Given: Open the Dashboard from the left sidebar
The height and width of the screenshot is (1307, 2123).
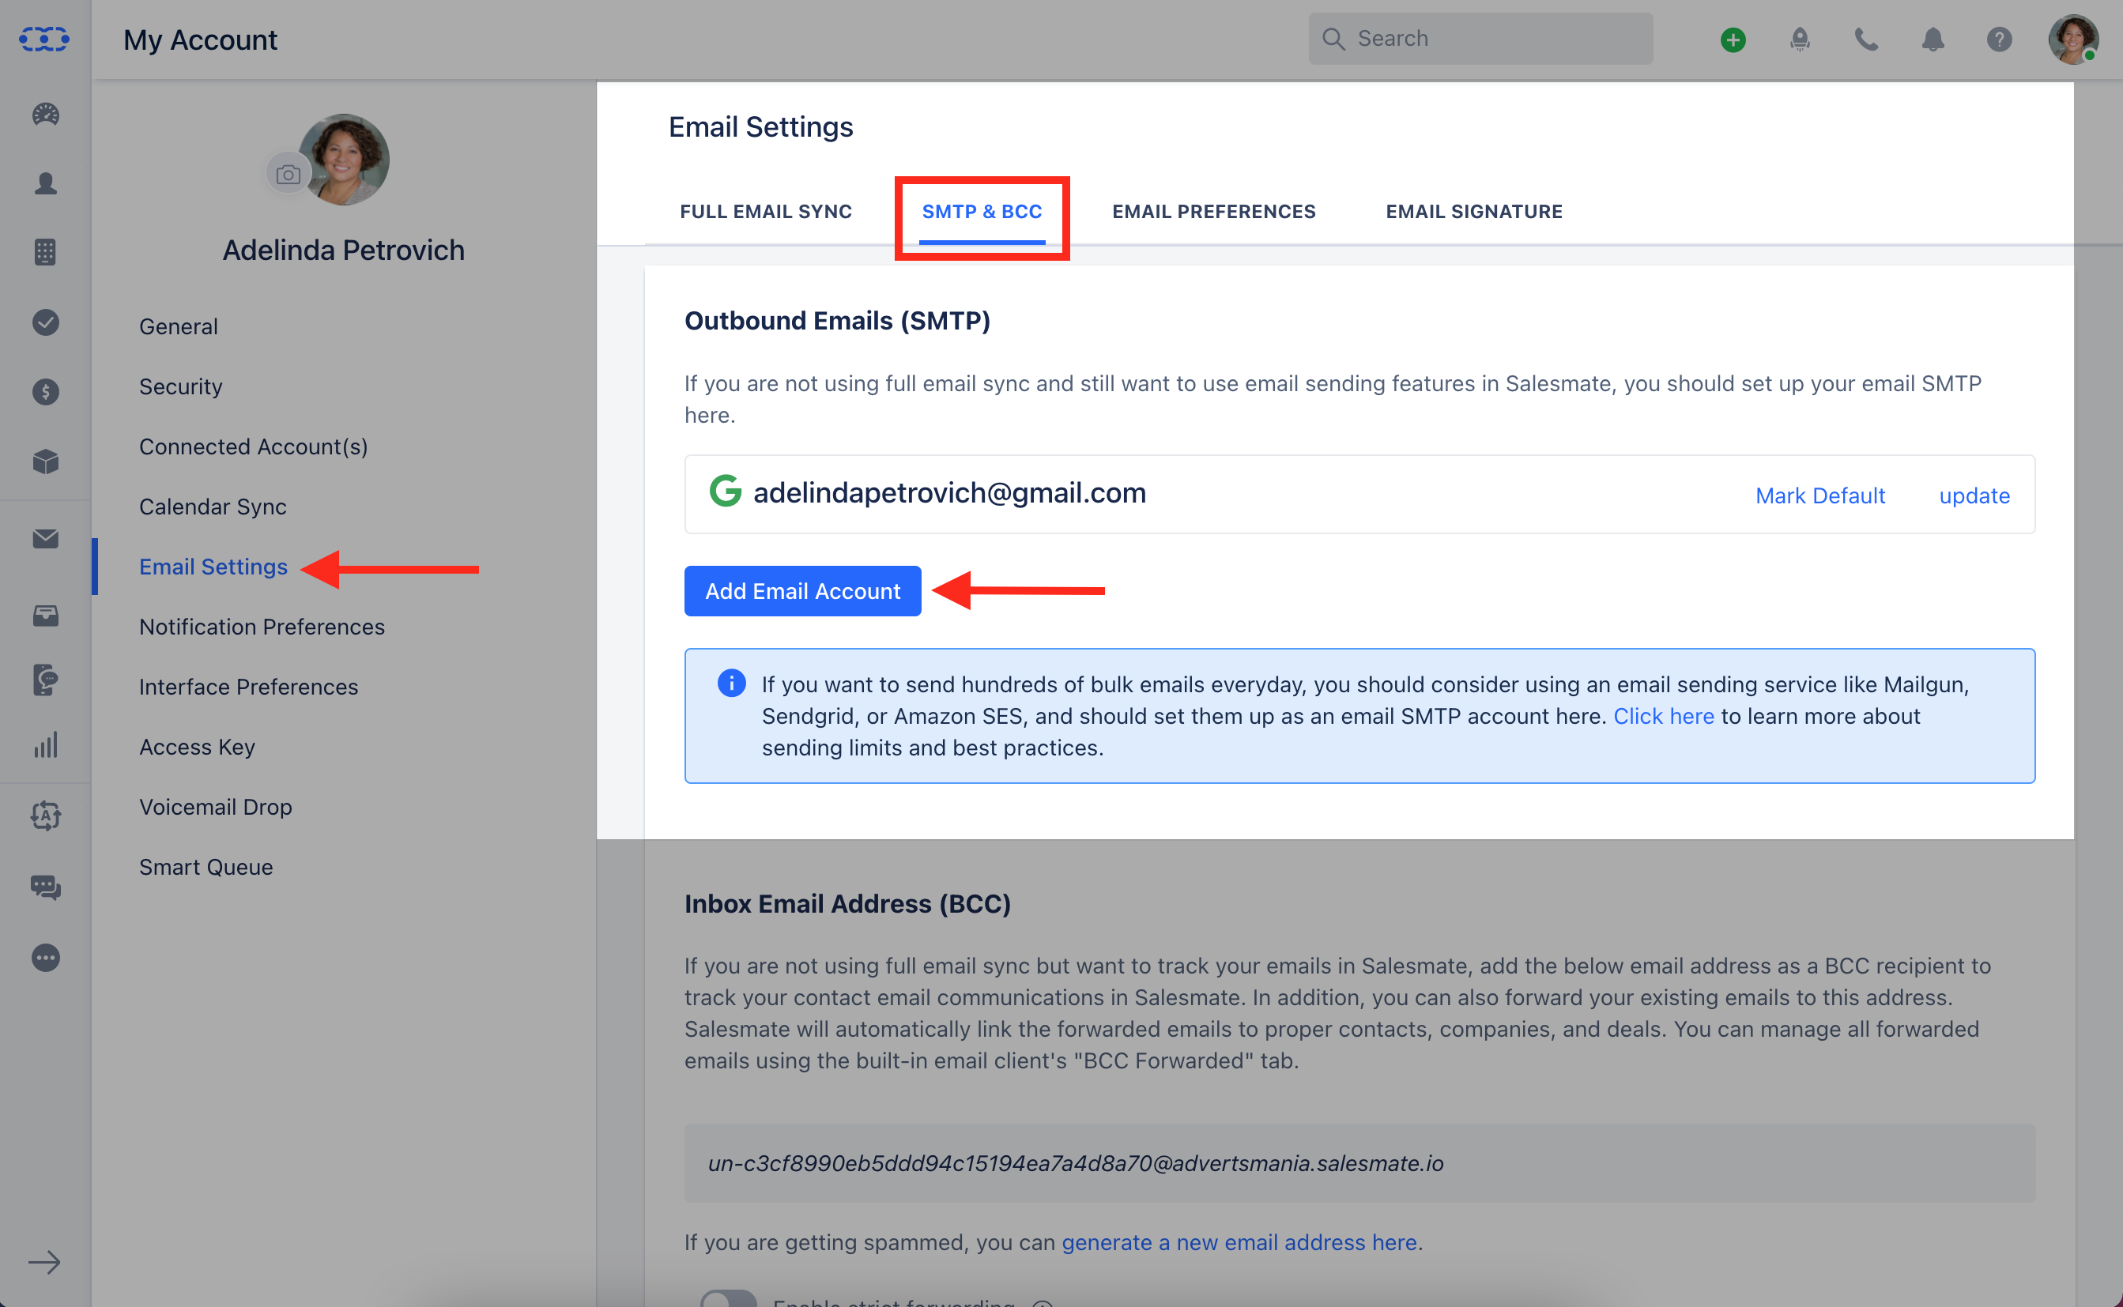Looking at the screenshot, I should pos(44,114).
